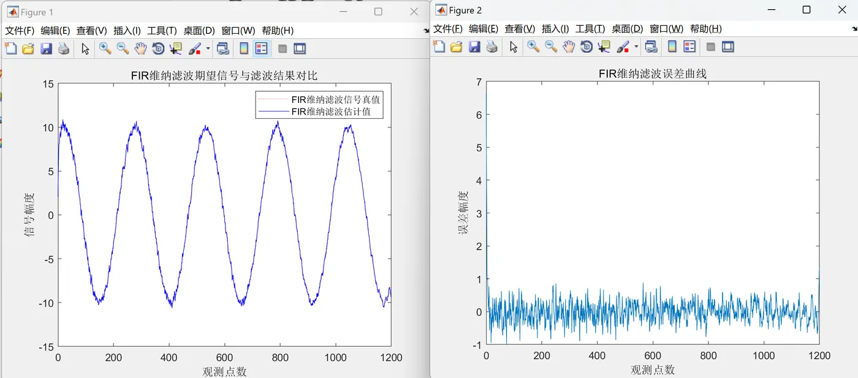Show plot tools and dock Figure 1
This screenshot has height=378, width=858.
[300, 48]
